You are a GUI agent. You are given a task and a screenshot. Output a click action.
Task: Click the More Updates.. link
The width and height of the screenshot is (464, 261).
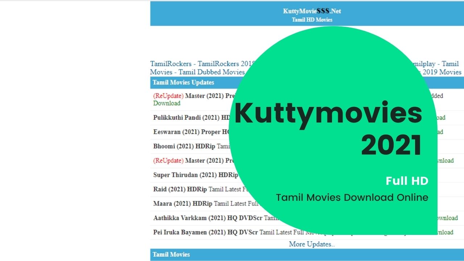(312, 244)
